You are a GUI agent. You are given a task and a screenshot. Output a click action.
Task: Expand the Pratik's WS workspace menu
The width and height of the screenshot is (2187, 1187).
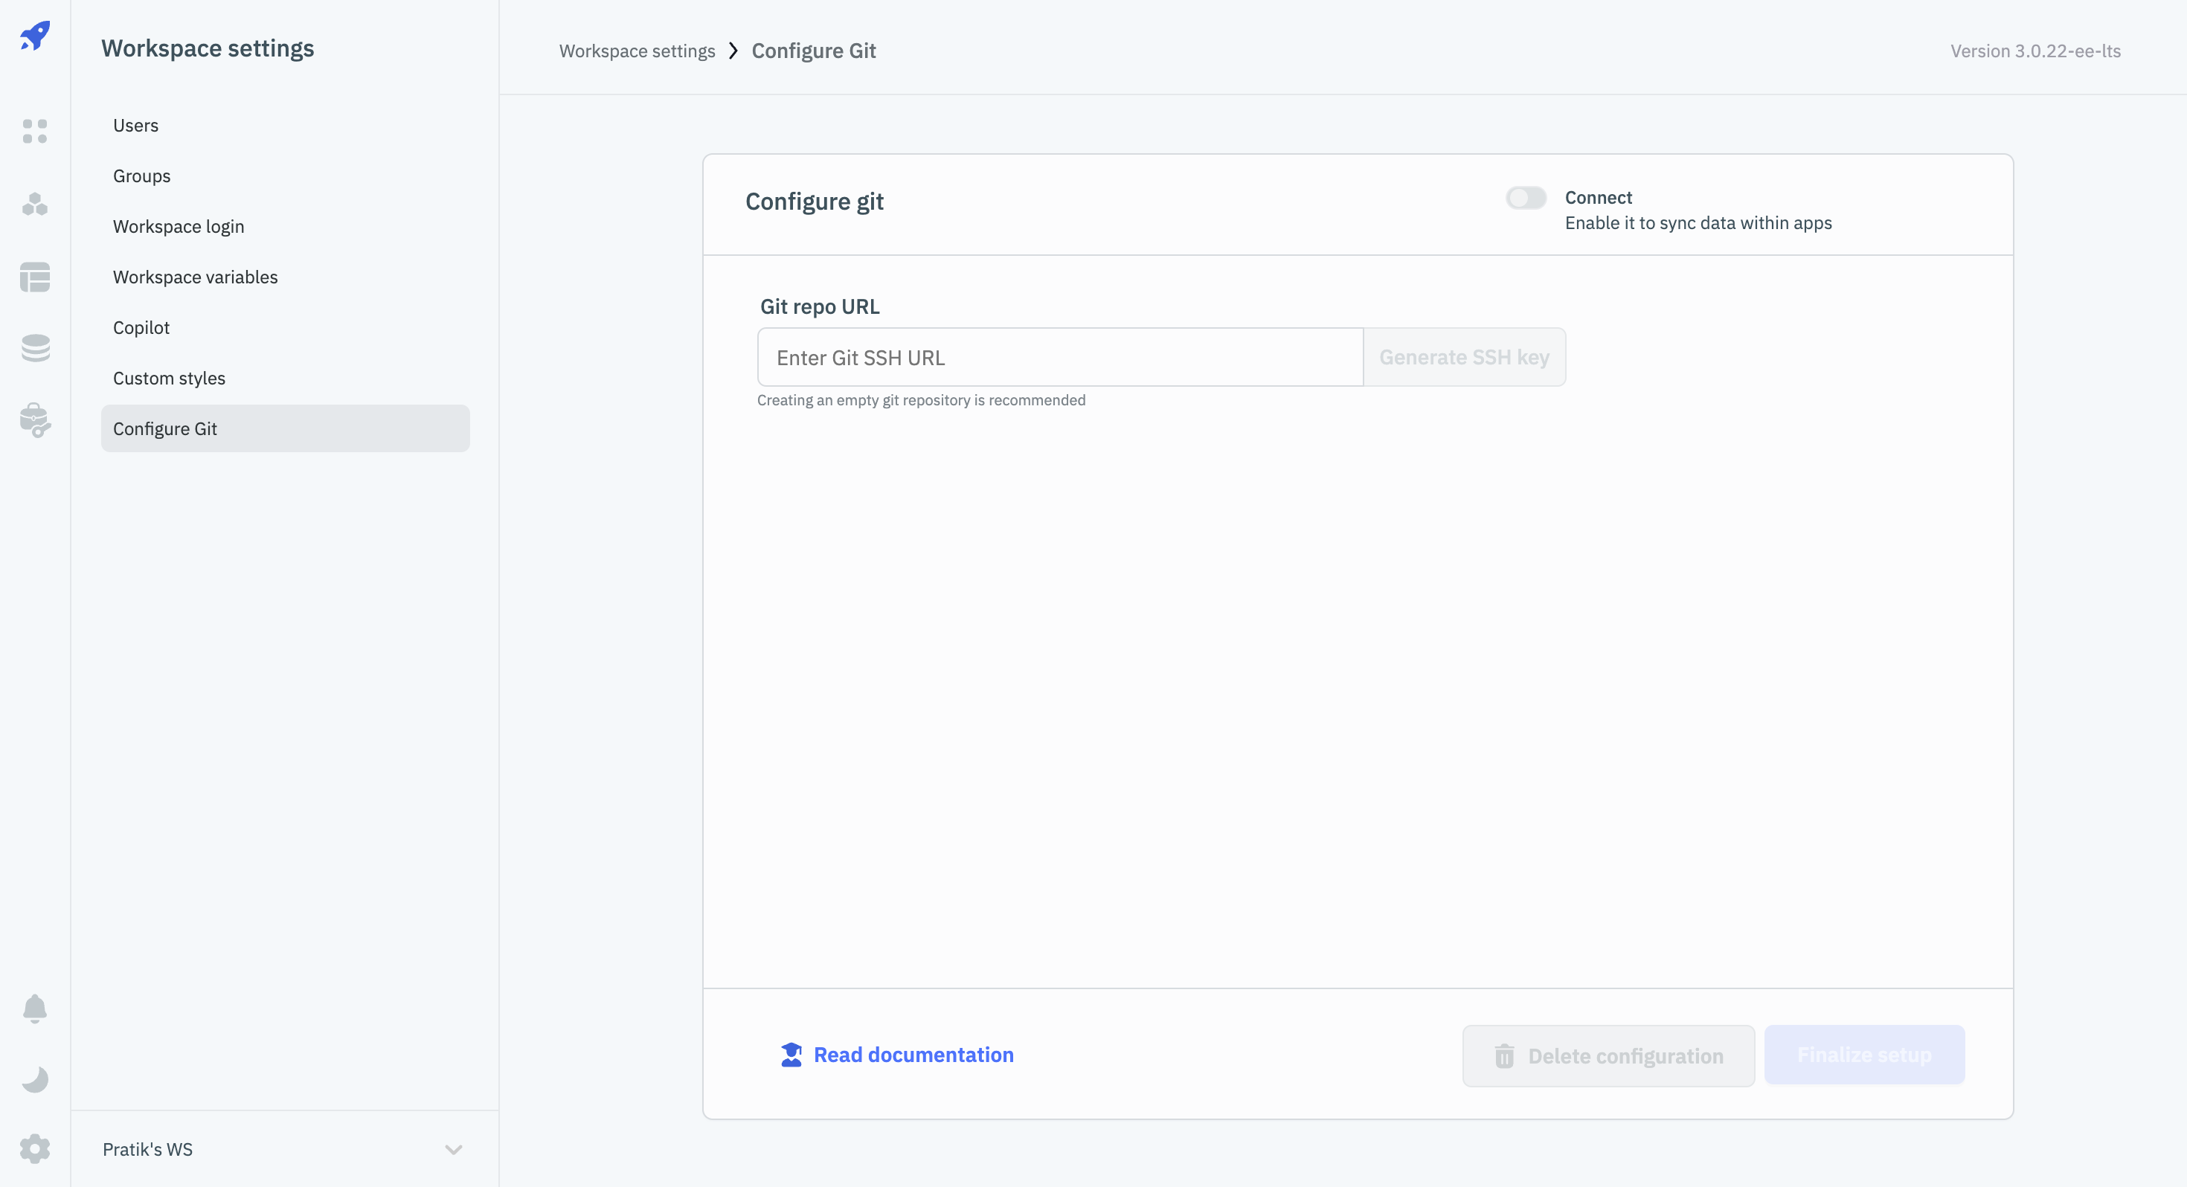tap(453, 1151)
